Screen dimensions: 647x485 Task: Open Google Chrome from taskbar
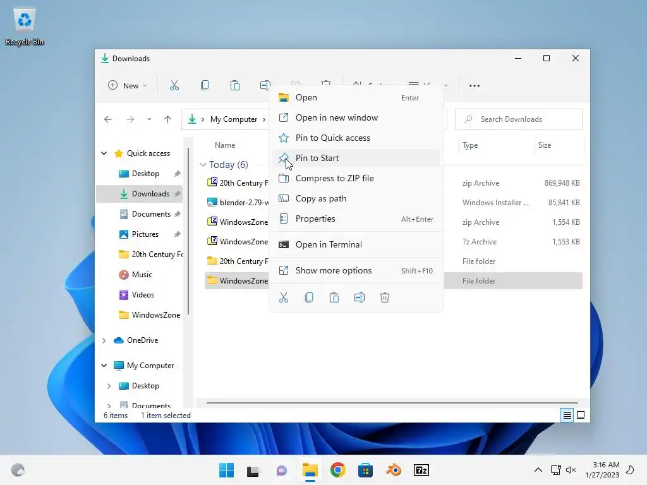pos(338,470)
